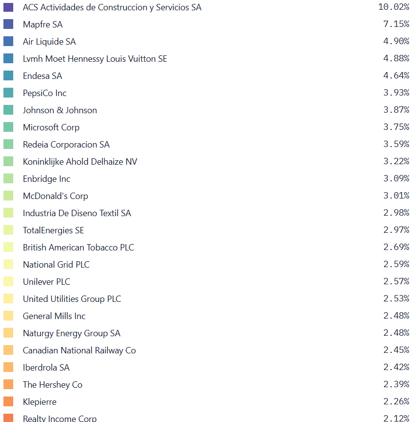Click the 3.75% weight value
The height and width of the screenshot is (422, 410).
coord(396,127)
